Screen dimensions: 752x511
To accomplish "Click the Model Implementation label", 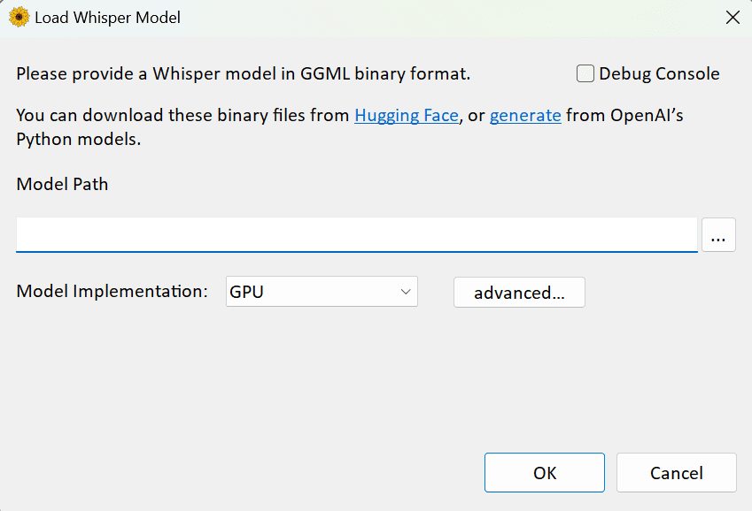I will point(112,292).
